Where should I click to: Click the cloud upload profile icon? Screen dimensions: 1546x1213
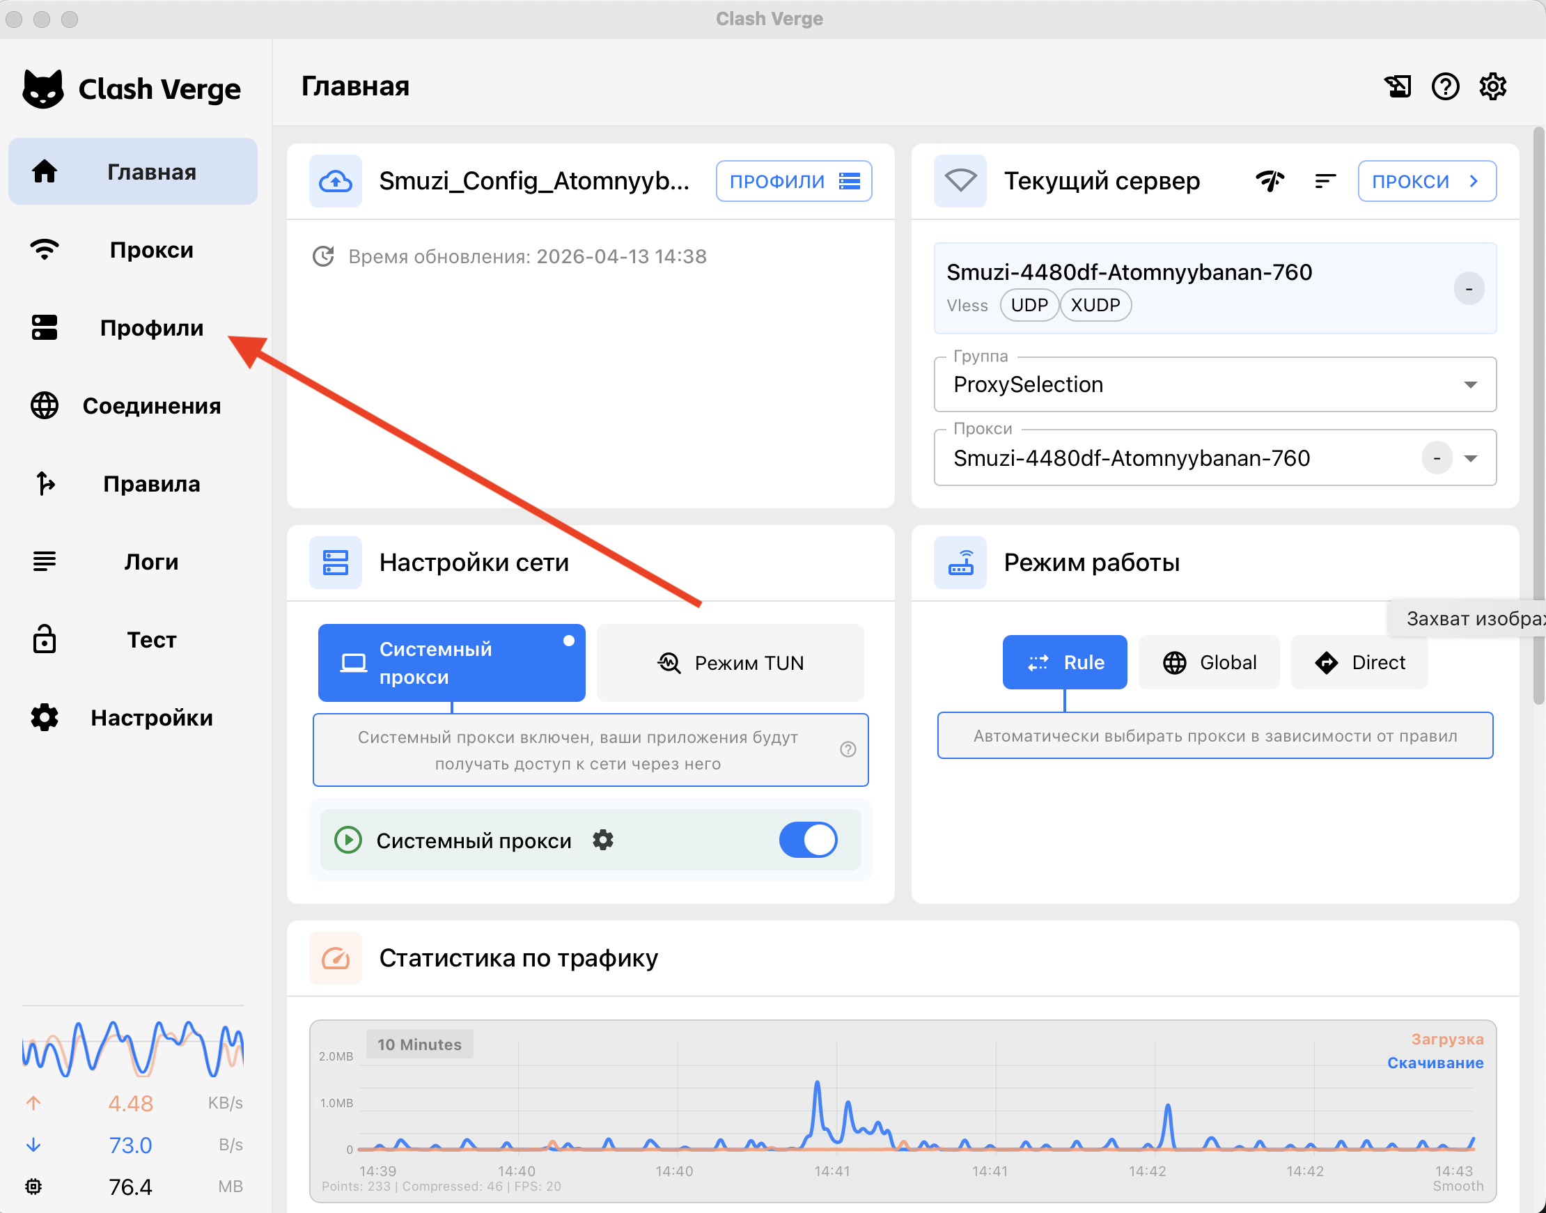pos(335,181)
